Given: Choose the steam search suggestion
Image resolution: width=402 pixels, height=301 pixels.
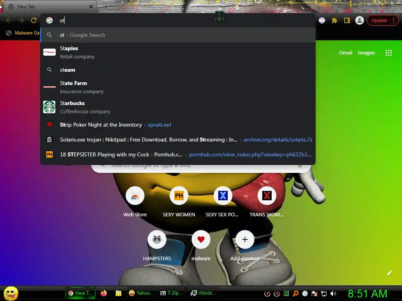Looking at the screenshot, I should pos(178,70).
